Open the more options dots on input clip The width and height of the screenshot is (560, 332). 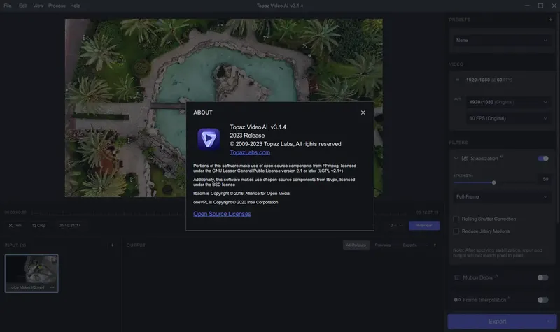pos(52,287)
